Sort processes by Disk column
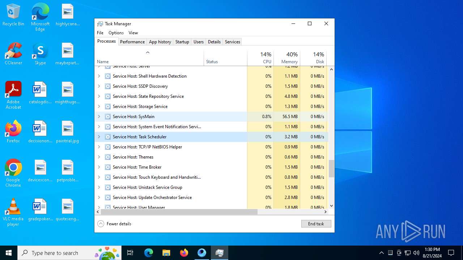This screenshot has height=260, width=463. [313, 58]
